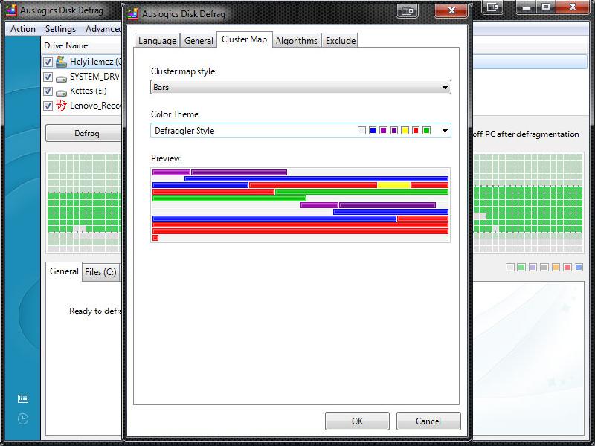Click the grid icon in the blue sidebar
The width and height of the screenshot is (595, 446).
(x=23, y=398)
